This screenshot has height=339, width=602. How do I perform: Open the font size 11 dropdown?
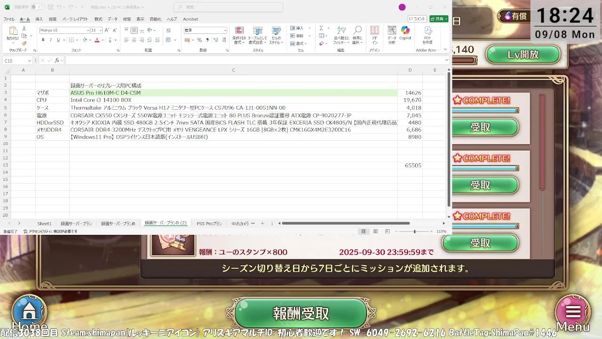pos(101,30)
